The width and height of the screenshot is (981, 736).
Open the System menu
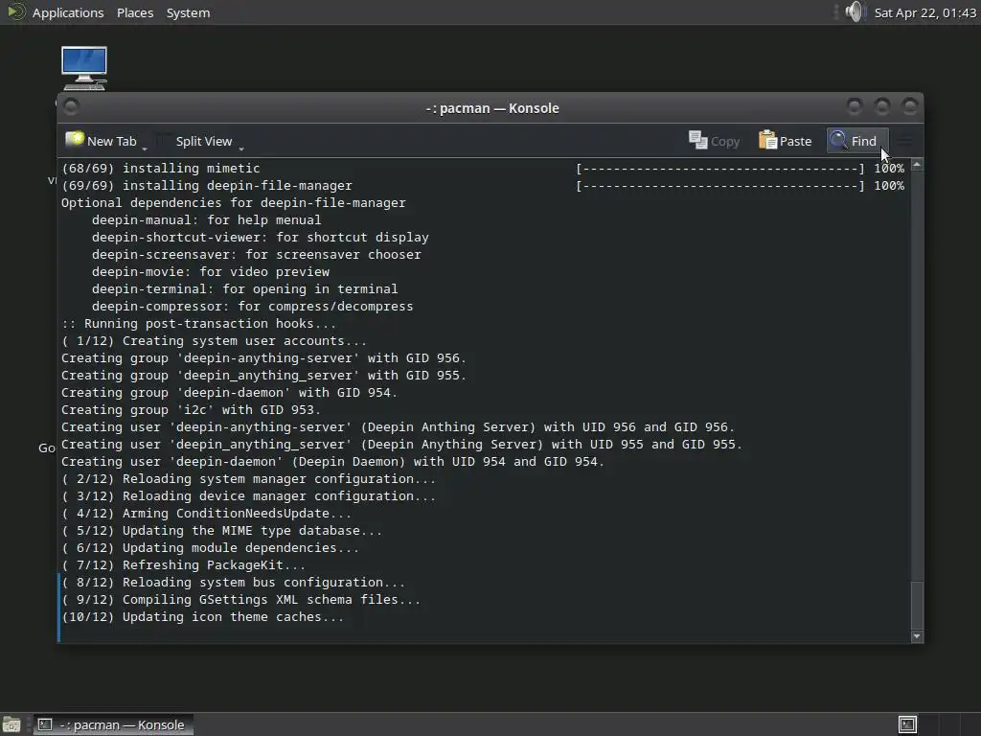tap(188, 12)
